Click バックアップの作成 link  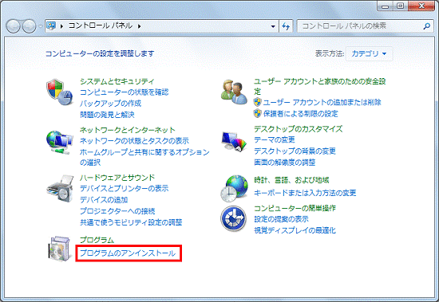pos(111,104)
